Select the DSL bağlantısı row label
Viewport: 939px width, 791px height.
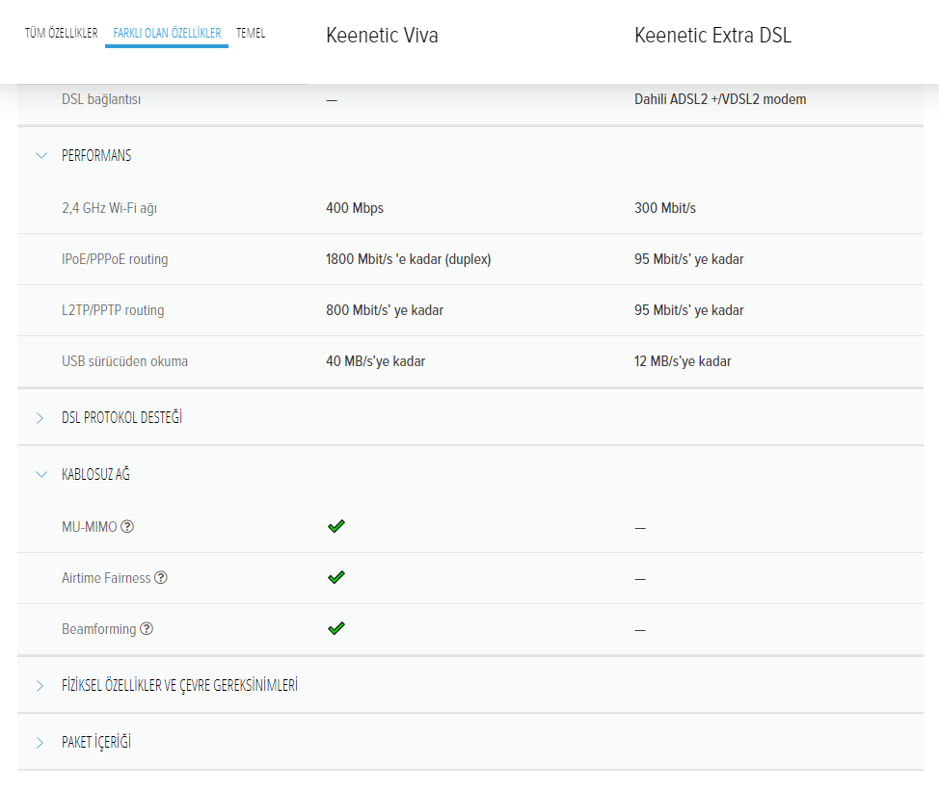[x=101, y=99]
